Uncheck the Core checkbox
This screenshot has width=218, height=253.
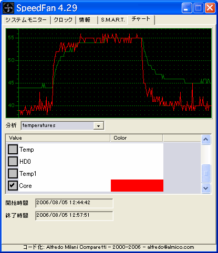[x=13, y=185]
